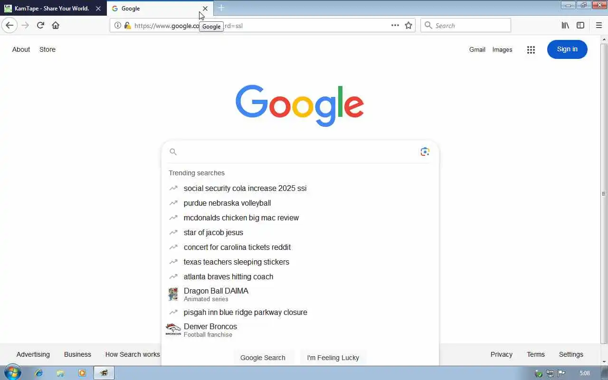Show site information icon in address bar

(118, 26)
